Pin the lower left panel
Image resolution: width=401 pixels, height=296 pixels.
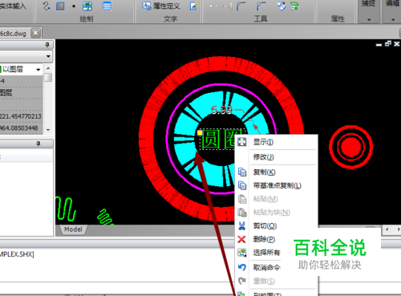[x=38, y=144]
